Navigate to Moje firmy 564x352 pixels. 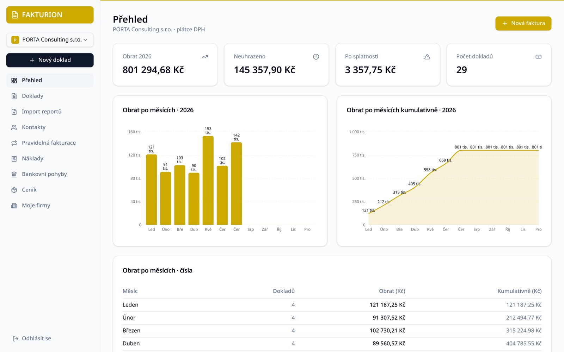coord(50,206)
